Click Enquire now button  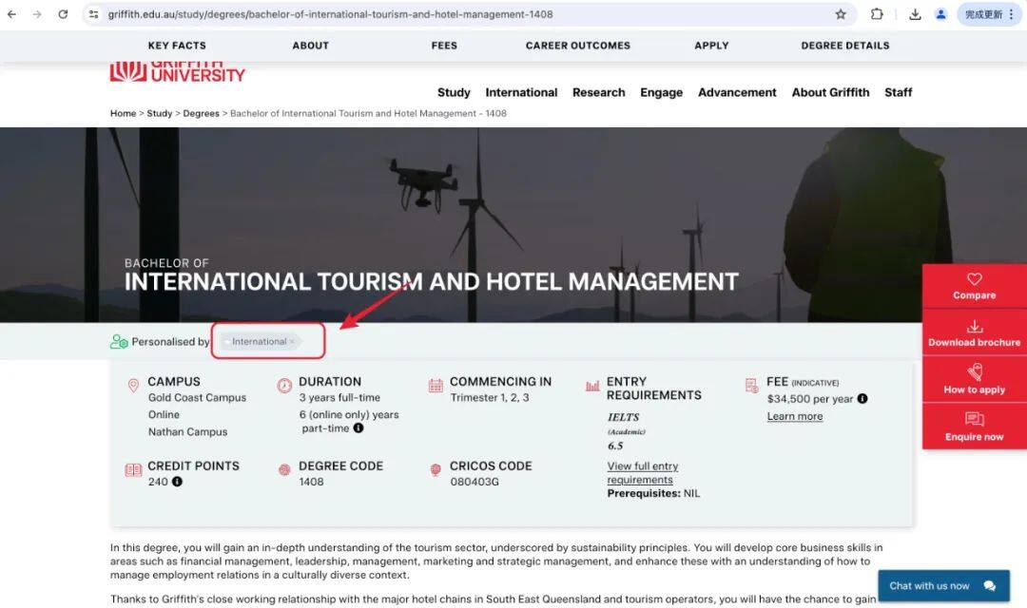coord(974,427)
